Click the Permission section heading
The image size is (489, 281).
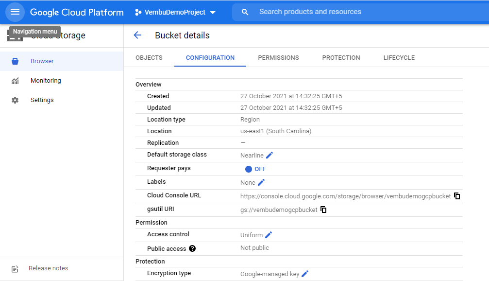[151, 223]
